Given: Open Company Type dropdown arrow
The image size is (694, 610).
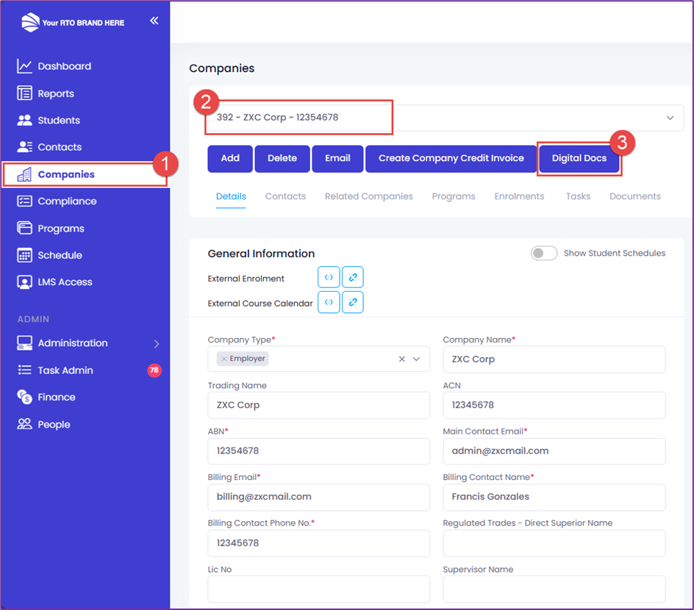Looking at the screenshot, I should tap(416, 359).
